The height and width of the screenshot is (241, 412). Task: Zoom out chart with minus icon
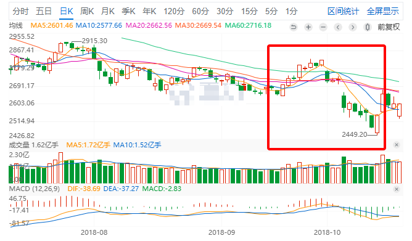(x=323, y=27)
